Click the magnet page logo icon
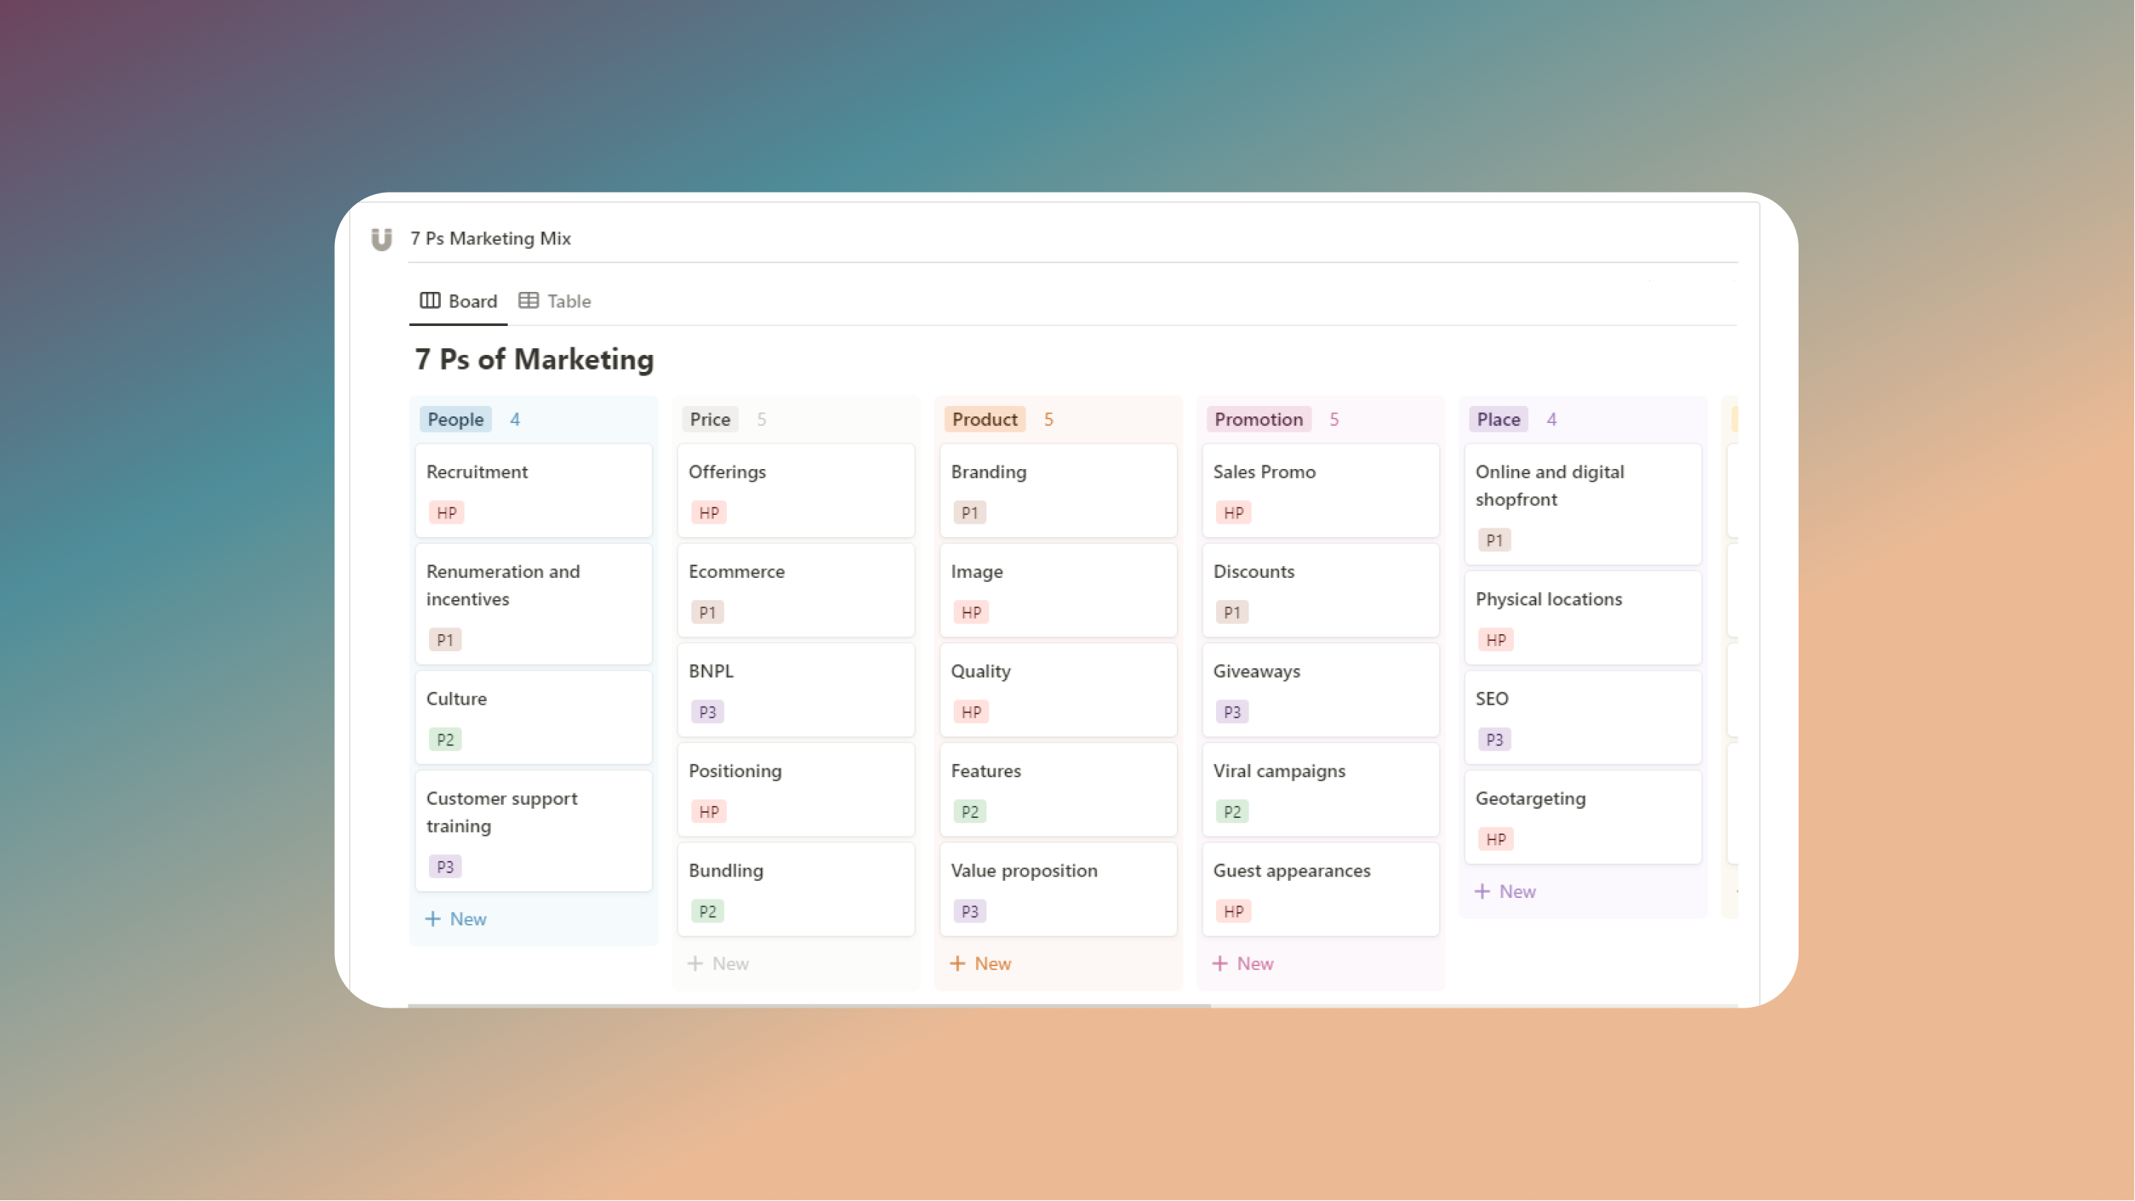Screen dimensions: 2135x1201 (381, 238)
